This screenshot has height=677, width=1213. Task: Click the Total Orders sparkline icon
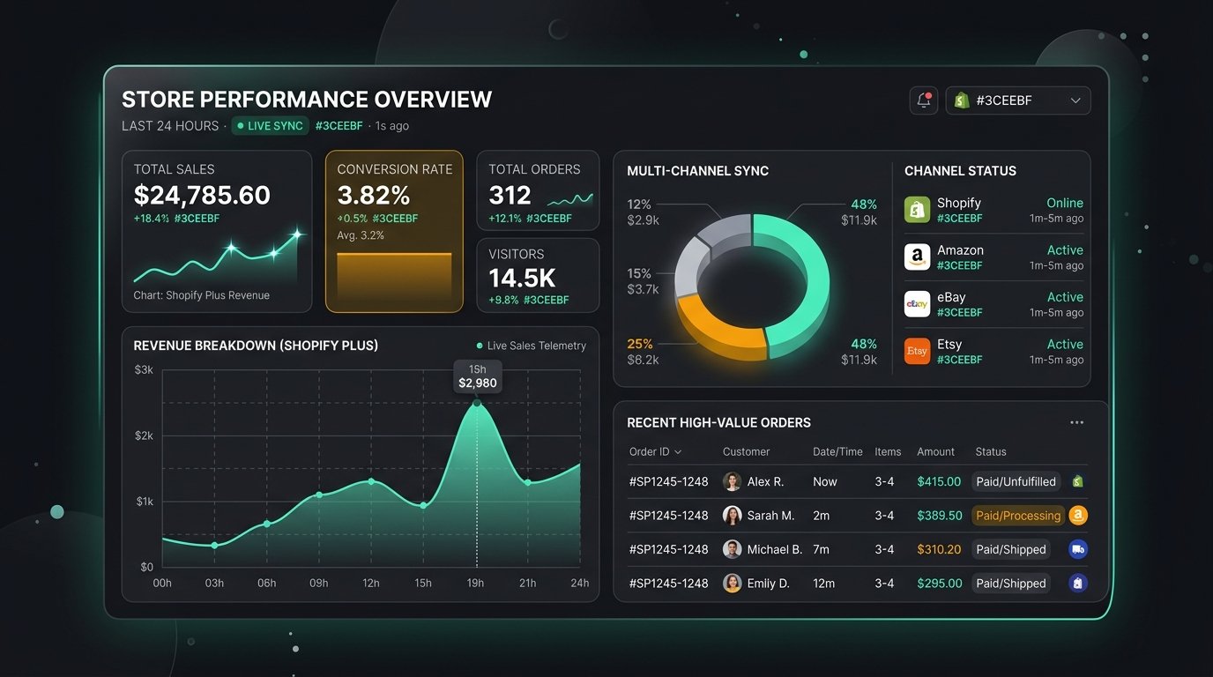[x=571, y=199]
